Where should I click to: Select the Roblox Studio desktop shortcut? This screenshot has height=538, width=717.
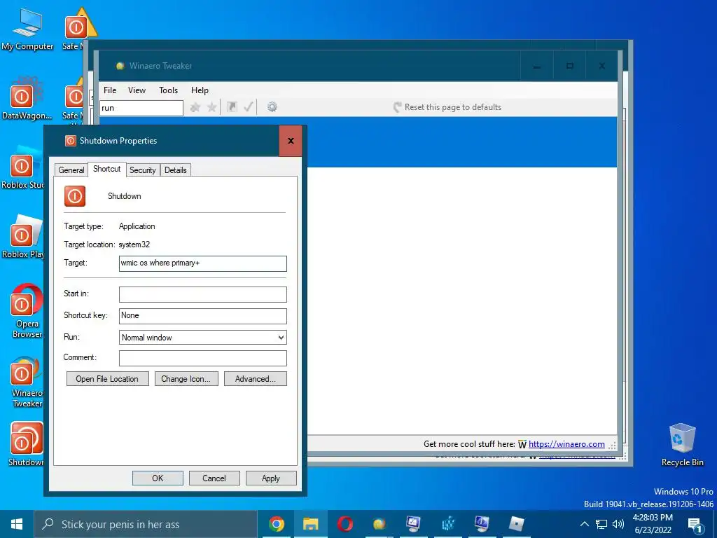pyautogui.click(x=22, y=168)
